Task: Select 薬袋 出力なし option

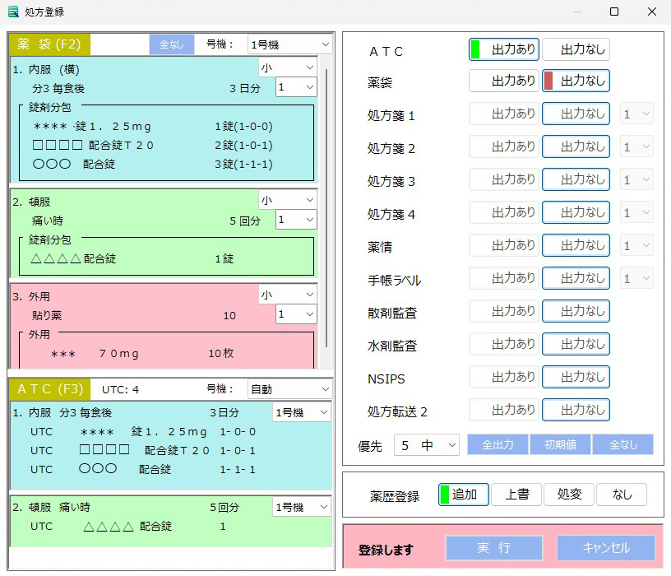Action: pos(576,81)
